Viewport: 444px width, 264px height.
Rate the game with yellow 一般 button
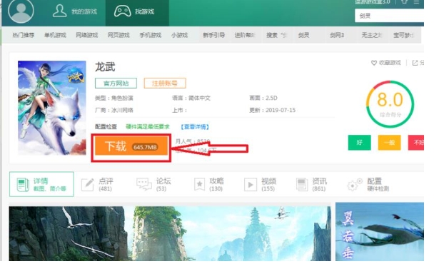[x=389, y=142]
